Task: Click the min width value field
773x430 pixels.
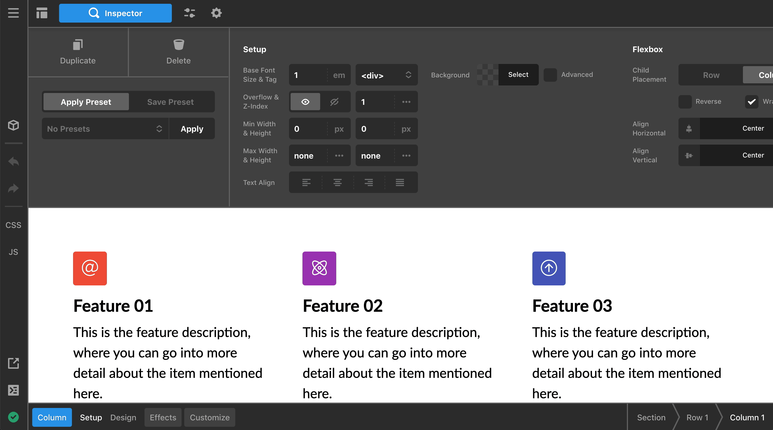Action: (x=308, y=129)
